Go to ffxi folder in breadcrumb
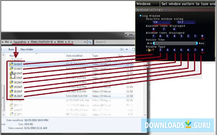 click(7, 42)
